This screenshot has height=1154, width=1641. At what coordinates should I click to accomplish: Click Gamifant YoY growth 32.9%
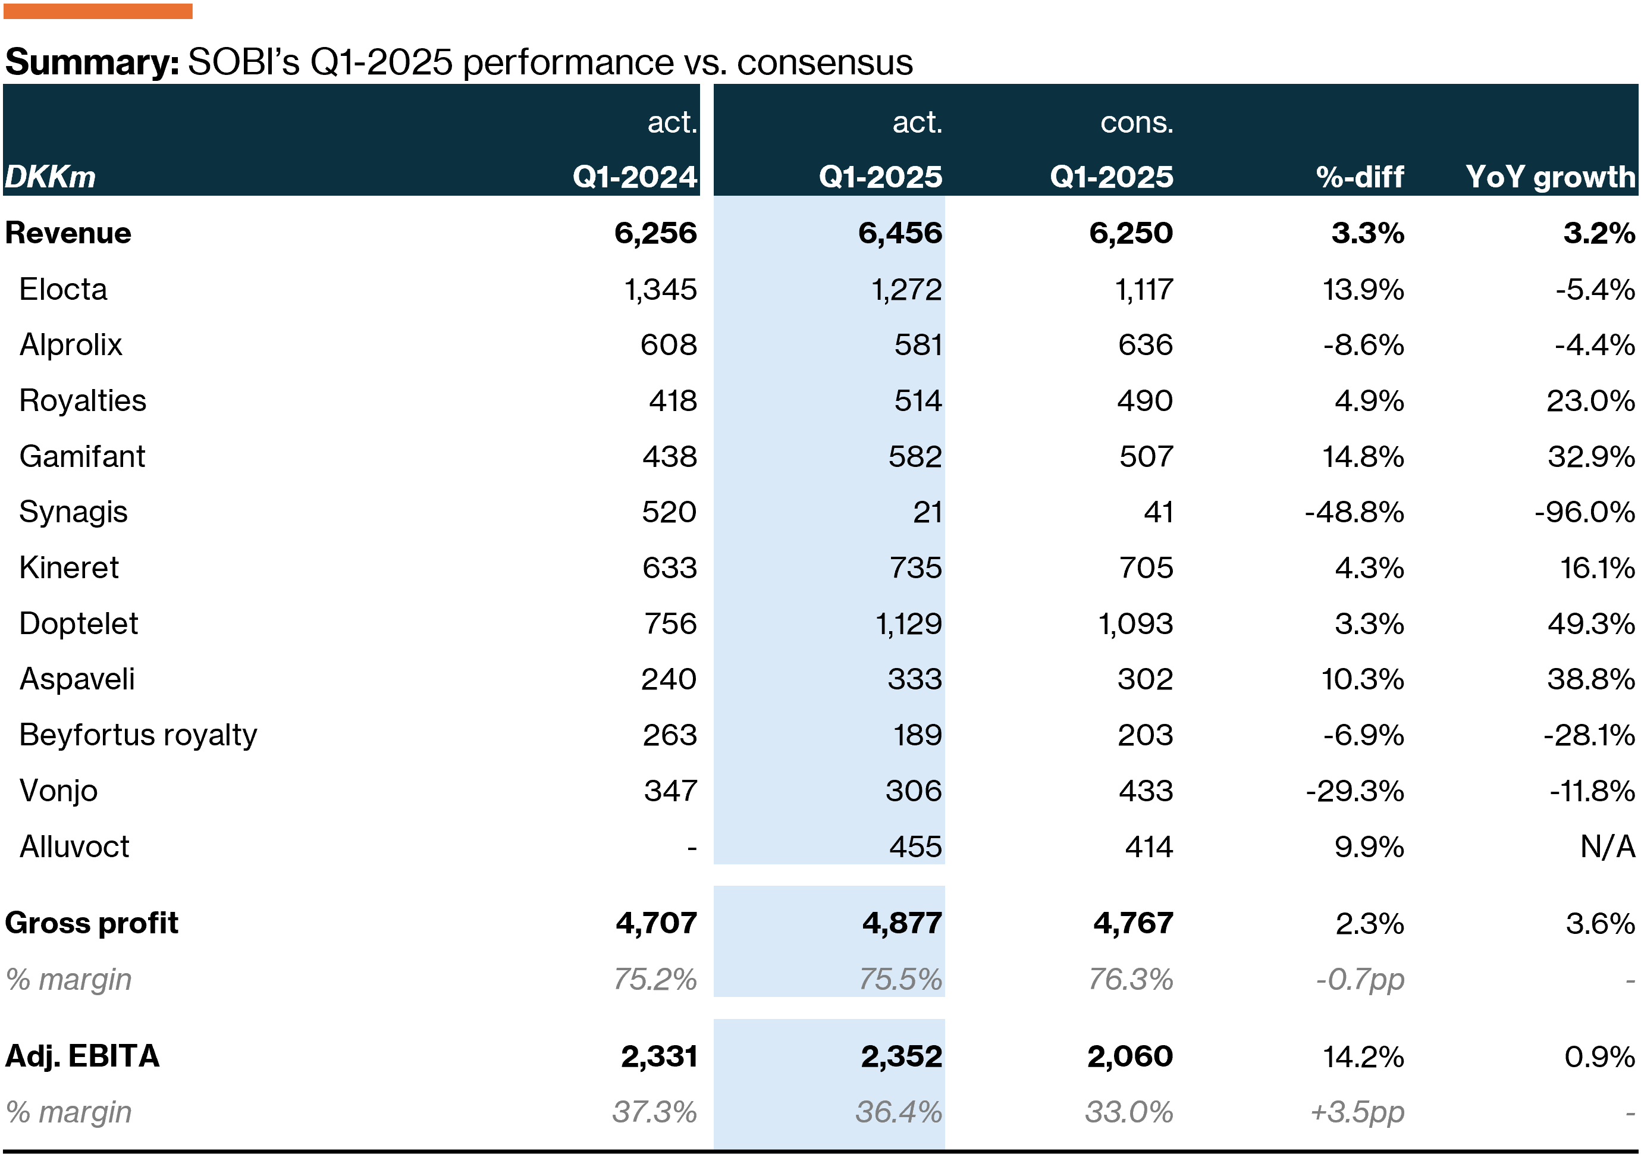click(1592, 456)
